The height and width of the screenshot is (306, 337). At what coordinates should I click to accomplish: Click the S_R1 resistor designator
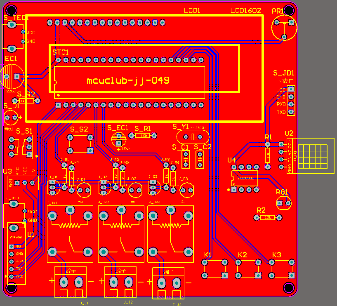[x=142, y=129]
